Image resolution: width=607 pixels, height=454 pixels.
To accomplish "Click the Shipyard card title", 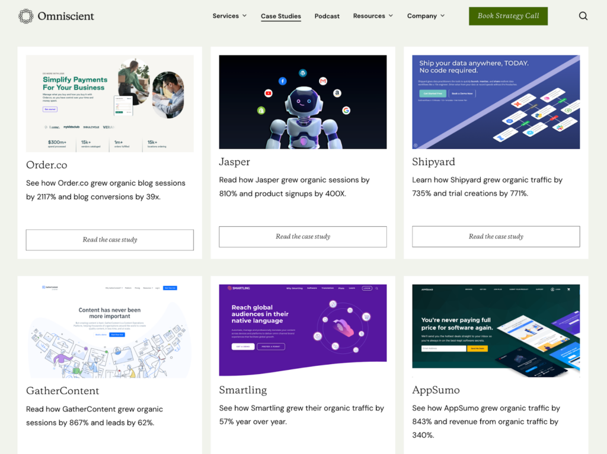I will pyautogui.click(x=433, y=162).
